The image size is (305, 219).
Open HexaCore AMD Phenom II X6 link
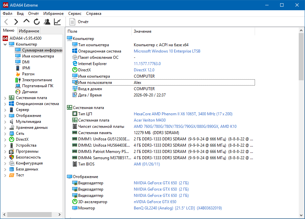[183, 114]
